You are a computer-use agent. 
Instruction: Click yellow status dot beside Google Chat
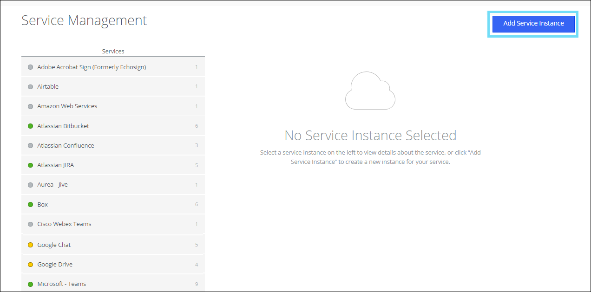(x=31, y=245)
